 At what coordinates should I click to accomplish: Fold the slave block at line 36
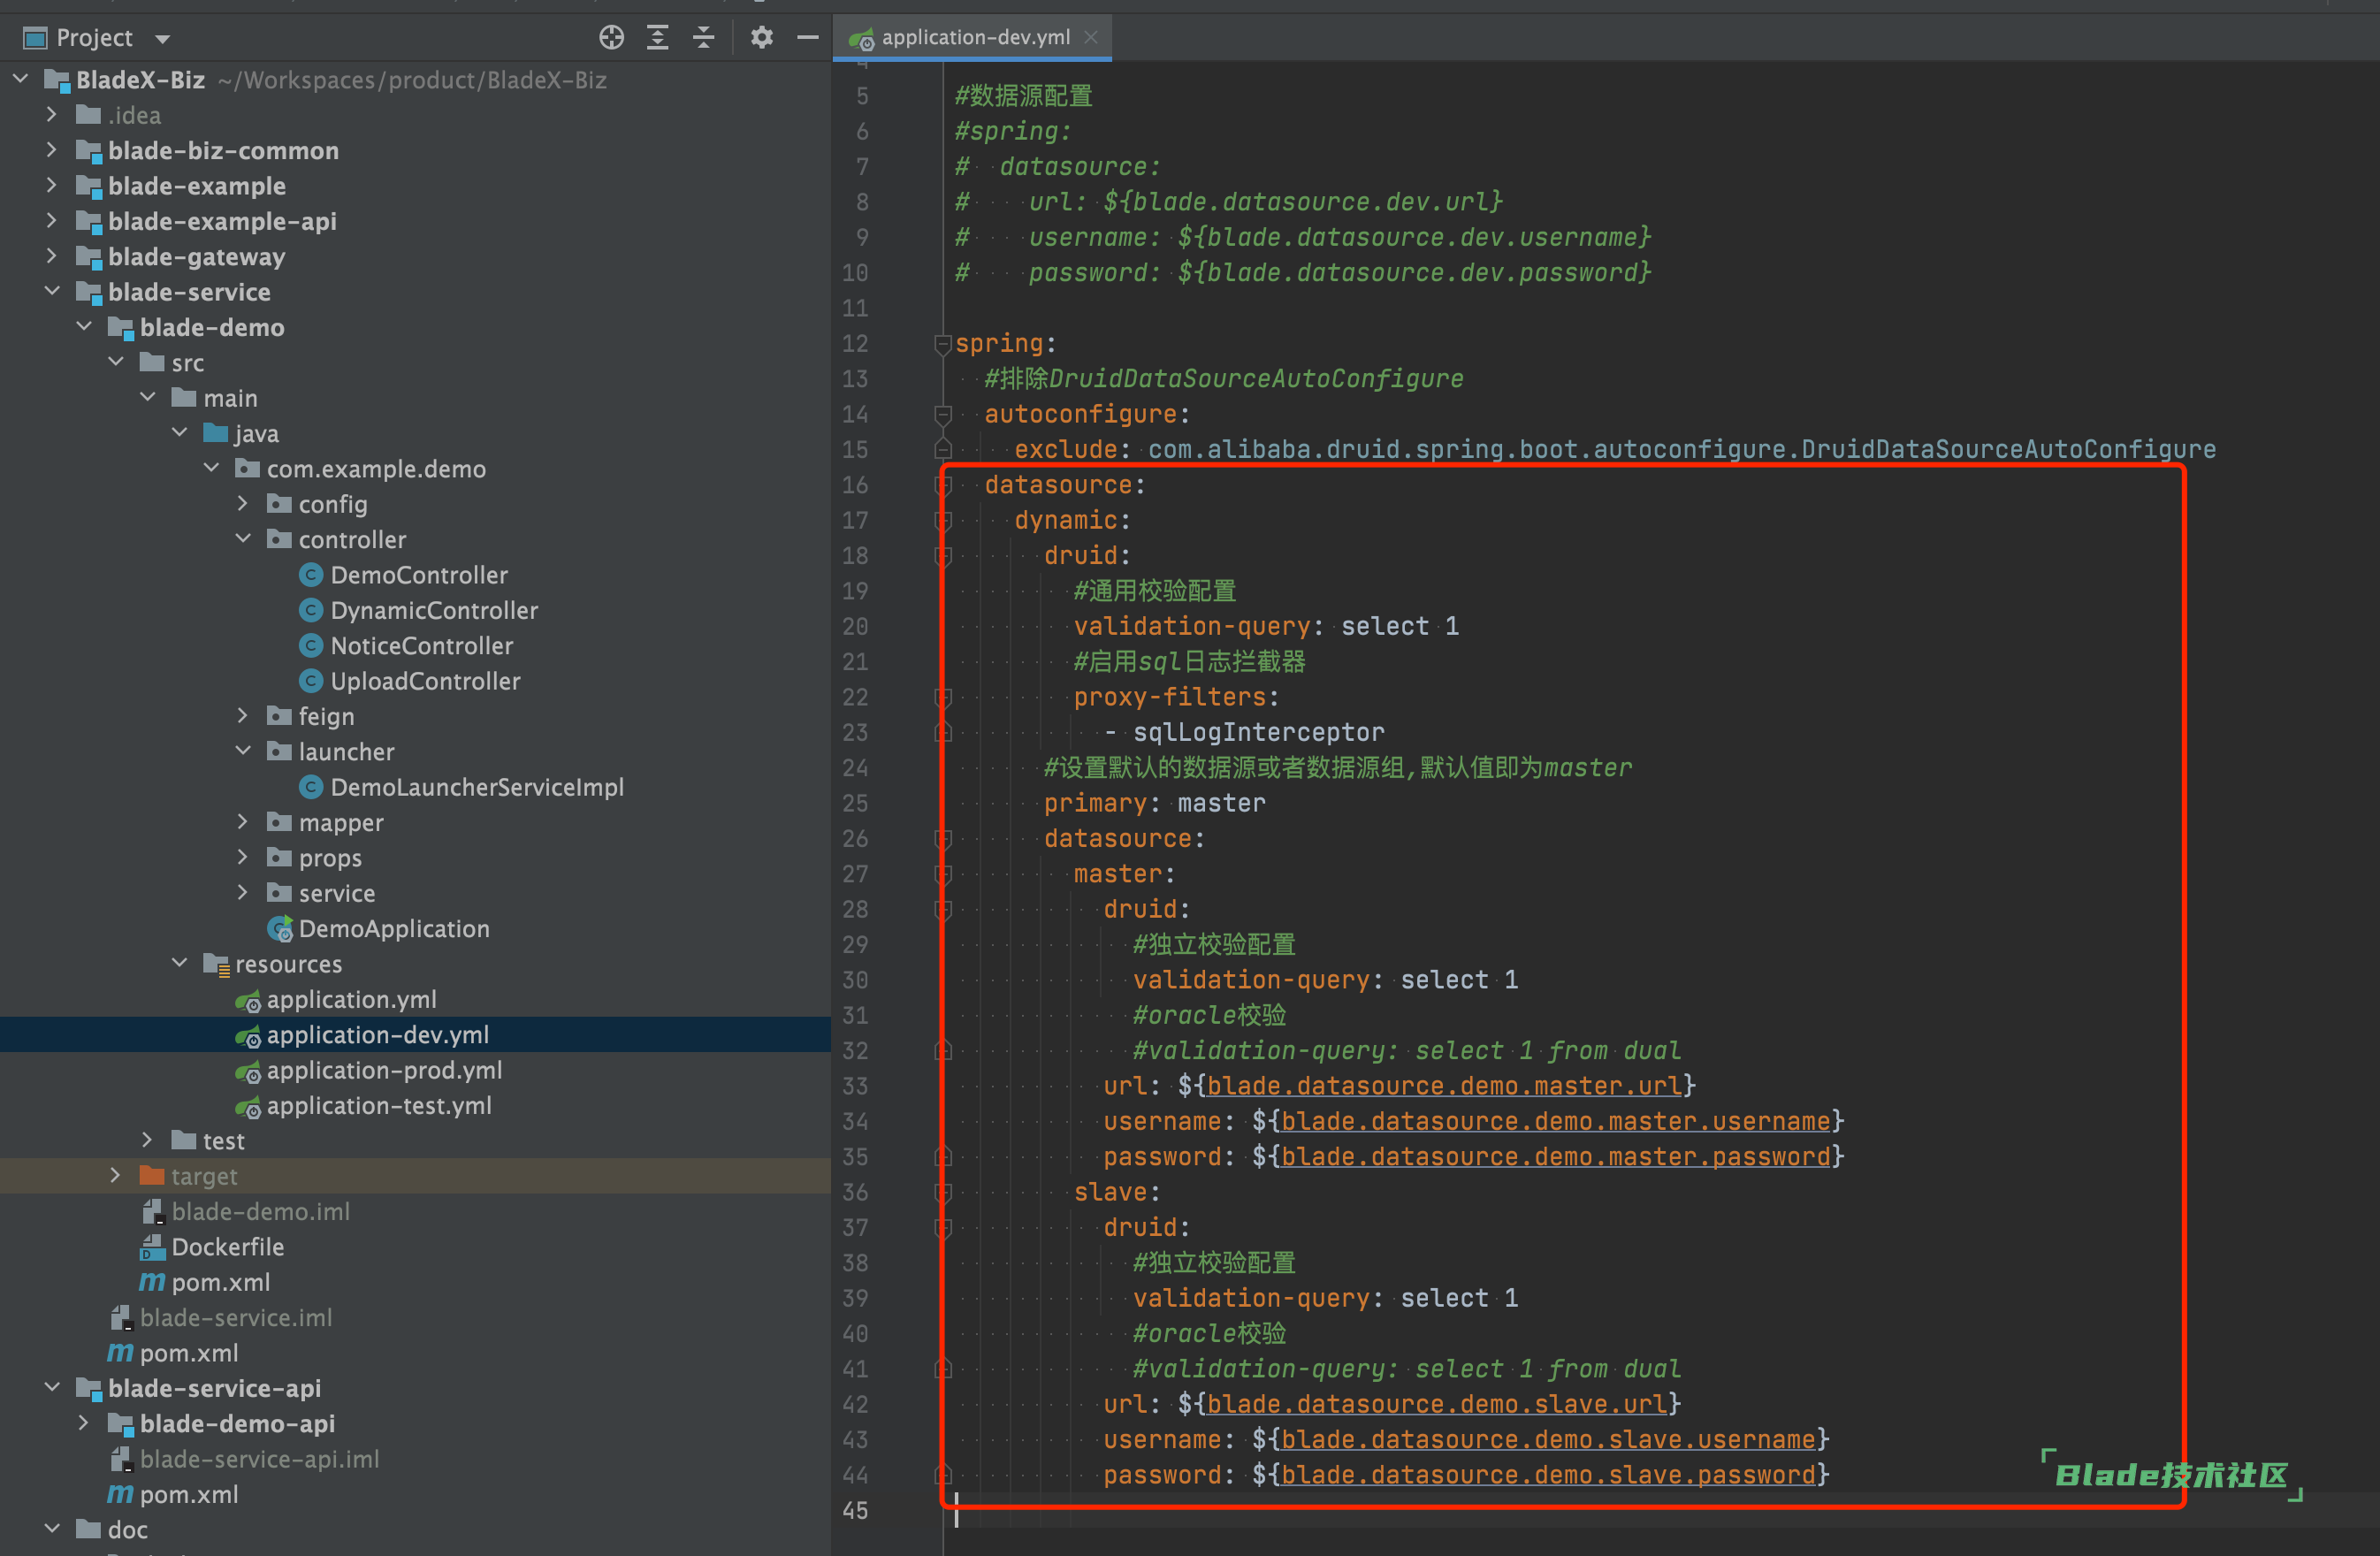(x=942, y=1192)
